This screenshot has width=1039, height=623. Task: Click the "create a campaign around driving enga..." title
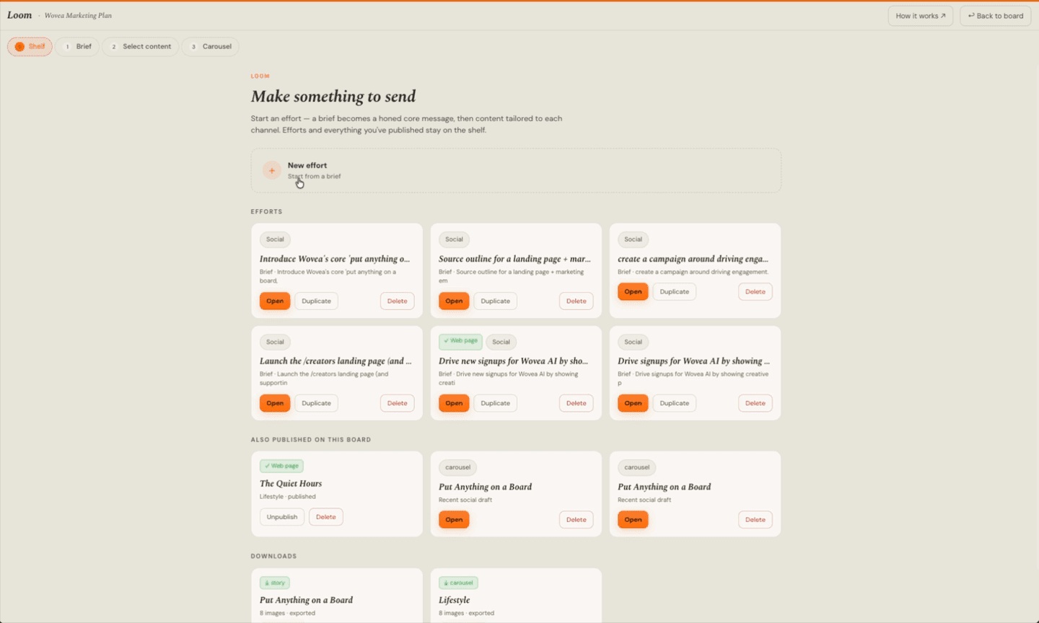693,259
